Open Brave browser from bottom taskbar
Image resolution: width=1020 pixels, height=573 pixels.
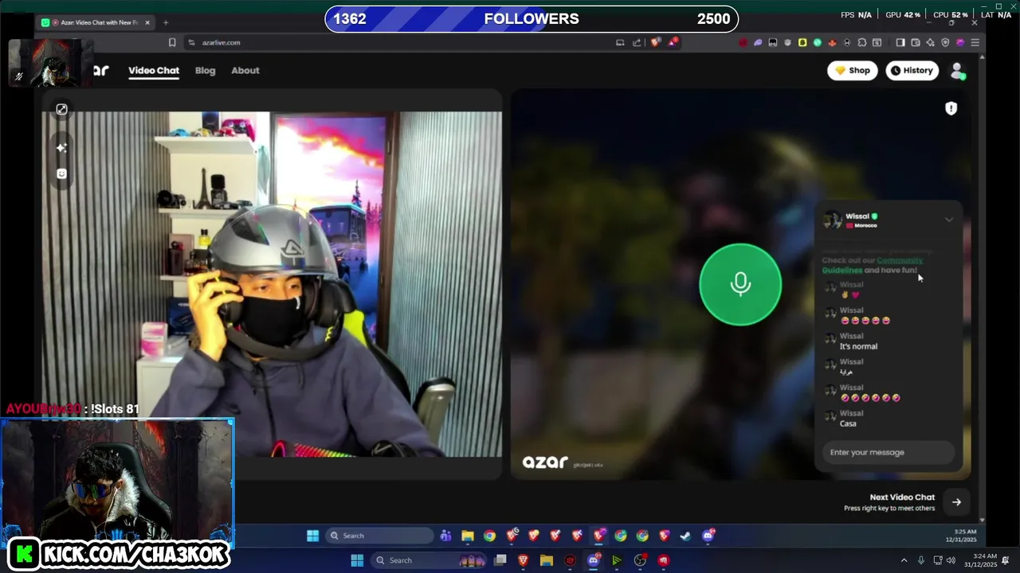click(x=524, y=560)
